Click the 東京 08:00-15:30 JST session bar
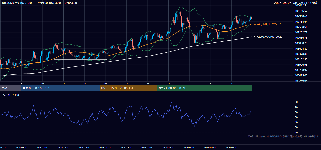Image resolution: width=321 pixels, height=150 pixels. tap(60, 88)
